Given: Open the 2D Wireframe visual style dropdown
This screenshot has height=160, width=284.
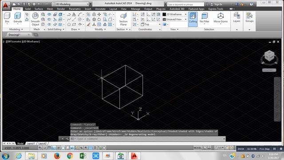Looking at the screenshot, I should 174,14.
